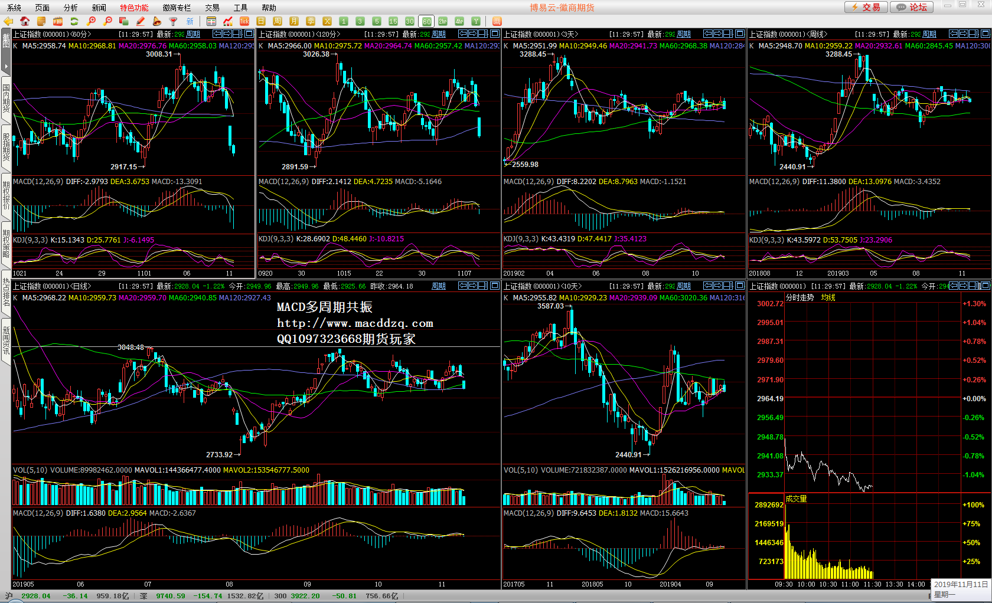Click right arrow in 120分 chart header
The image size is (992, 603).
click(473, 34)
